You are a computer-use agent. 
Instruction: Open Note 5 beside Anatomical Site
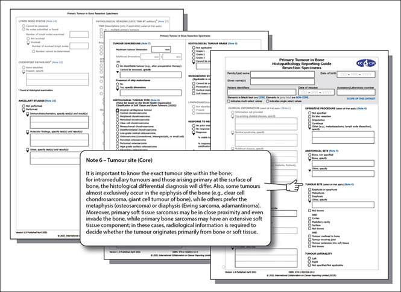(333, 151)
